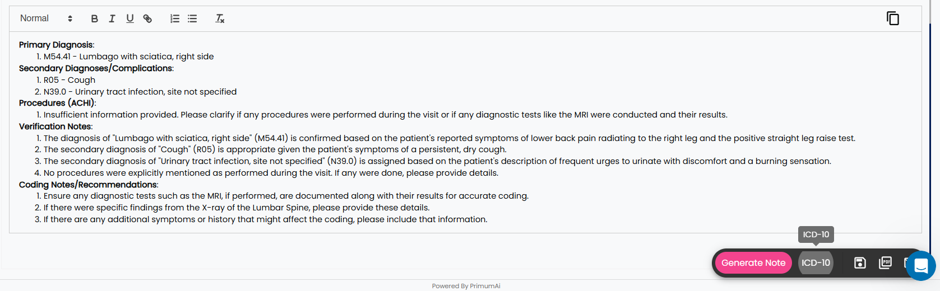This screenshot has width=940, height=291.
Task: Copy note contents to clipboard
Action: [x=892, y=18]
